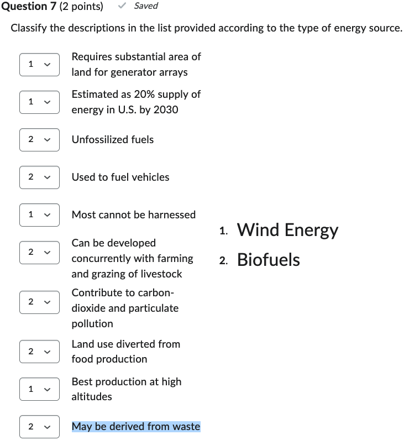The image size is (404, 440).
Task: Click the 'Unfossilized fuels' description text
Action: pos(113,140)
